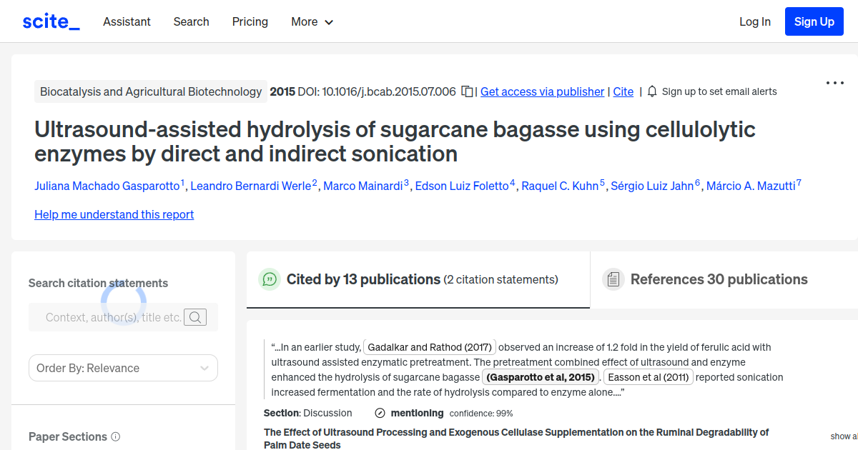The image size is (858, 450).
Task: Click the green citation statements badge icon
Action: (x=270, y=279)
